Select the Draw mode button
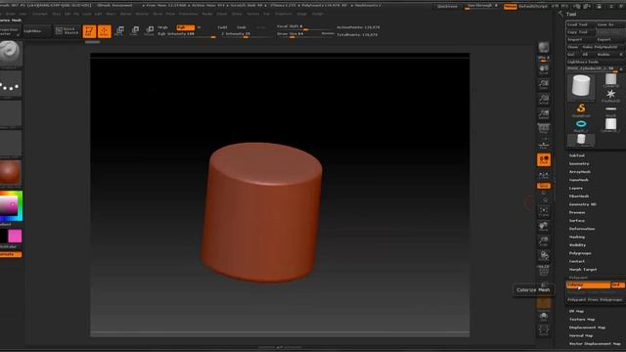Viewport: 626px width, 352px height. [x=105, y=30]
